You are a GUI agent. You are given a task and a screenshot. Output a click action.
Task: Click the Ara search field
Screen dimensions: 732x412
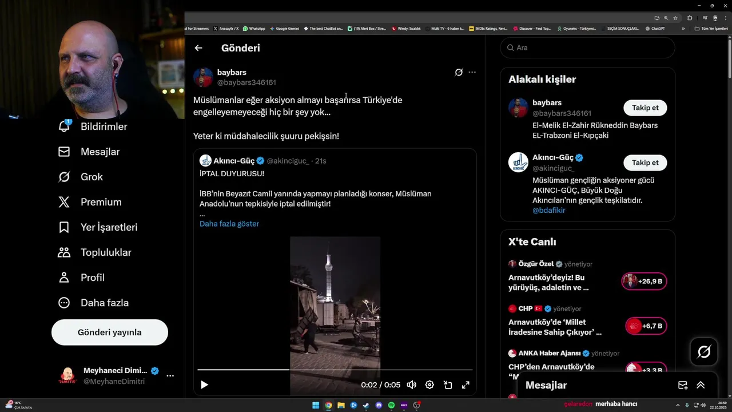pos(587,47)
